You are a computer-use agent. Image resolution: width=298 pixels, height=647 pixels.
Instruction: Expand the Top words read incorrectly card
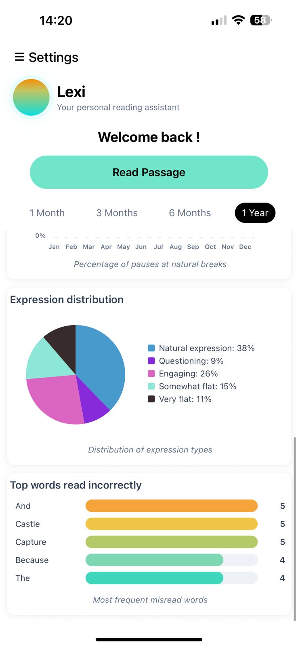(x=76, y=485)
